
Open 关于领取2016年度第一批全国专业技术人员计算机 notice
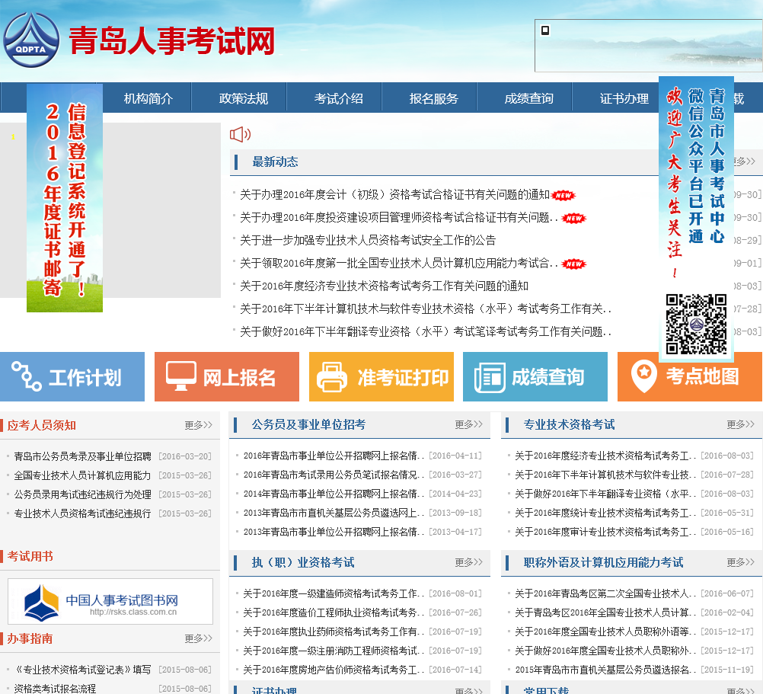pos(399,264)
